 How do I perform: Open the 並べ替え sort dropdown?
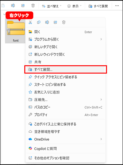pyautogui.click(x=52, y=6)
